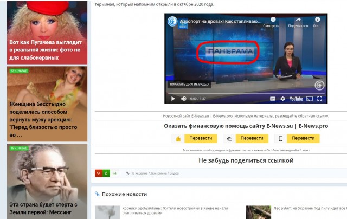This screenshot has height=219, width=347.
Task: Click 'Перевести' button with wallet icon
Action: 246,138
